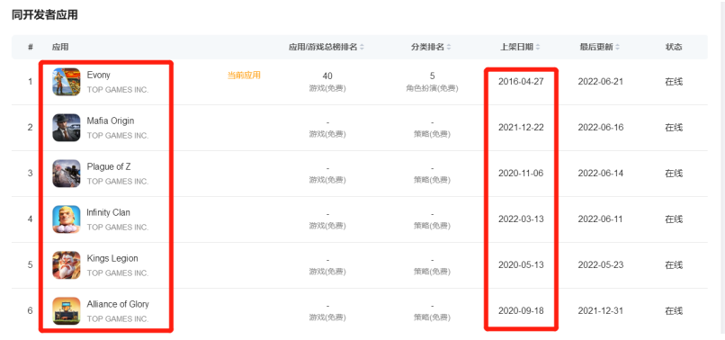Click the 同开发者应用 section heading

pos(44,14)
